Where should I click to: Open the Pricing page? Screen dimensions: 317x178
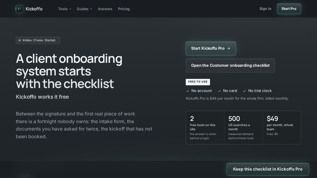click(124, 9)
